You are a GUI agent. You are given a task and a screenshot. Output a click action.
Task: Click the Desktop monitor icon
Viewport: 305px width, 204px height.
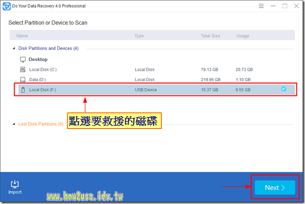coord(23,59)
